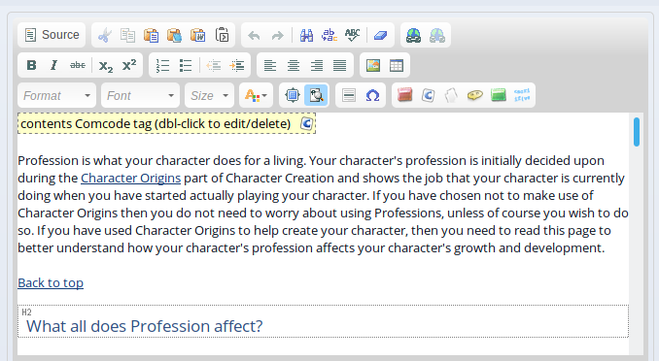Insert a table using the table icon

click(x=397, y=65)
